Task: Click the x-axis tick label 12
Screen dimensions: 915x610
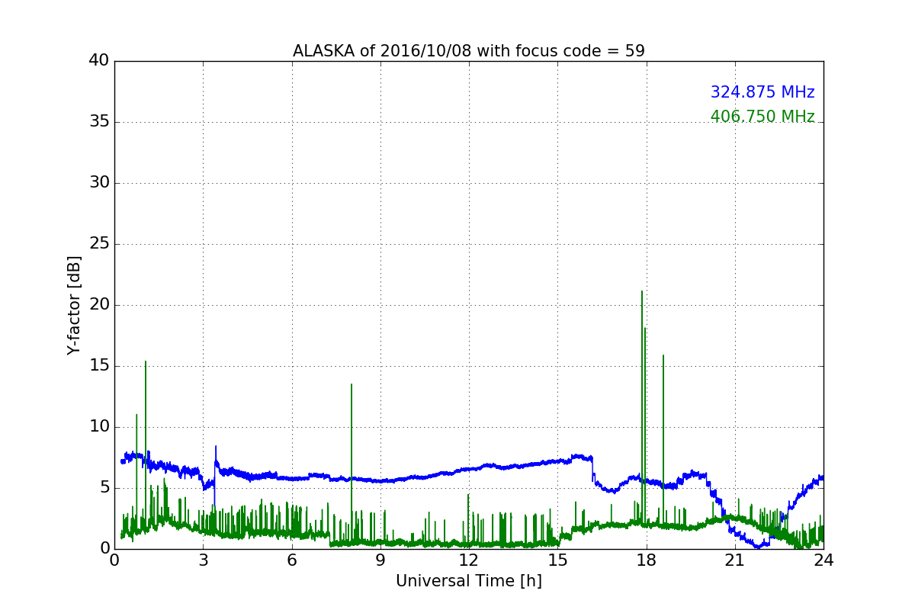Action: click(x=469, y=560)
